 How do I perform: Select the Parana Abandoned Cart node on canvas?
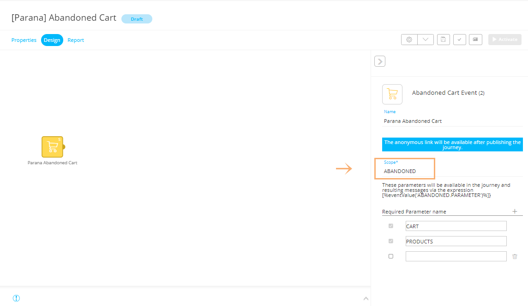pos(52,147)
